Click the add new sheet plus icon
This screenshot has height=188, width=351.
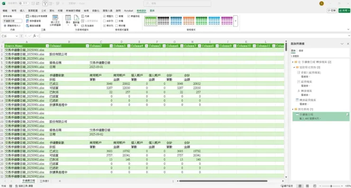click(x=60, y=181)
